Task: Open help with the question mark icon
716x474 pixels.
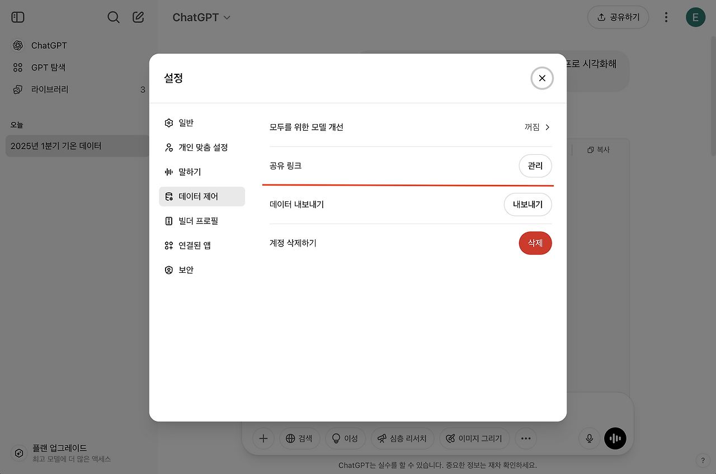Action: (x=703, y=460)
